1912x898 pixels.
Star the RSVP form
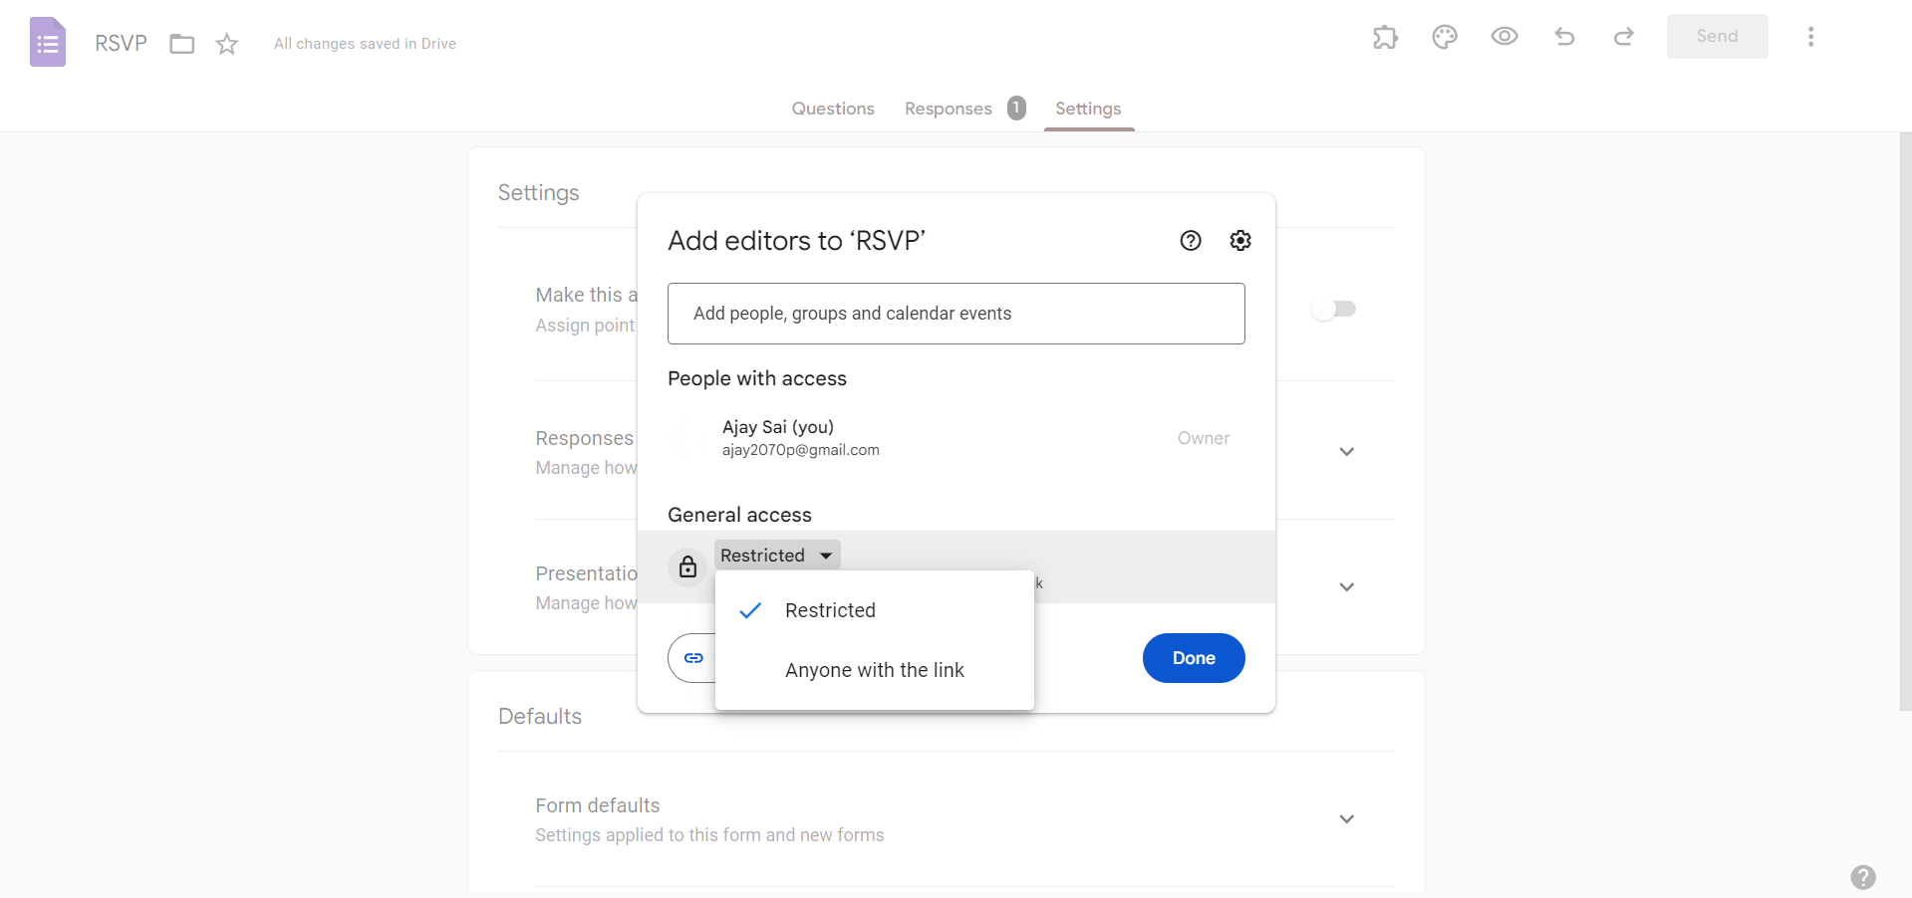[x=227, y=44]
